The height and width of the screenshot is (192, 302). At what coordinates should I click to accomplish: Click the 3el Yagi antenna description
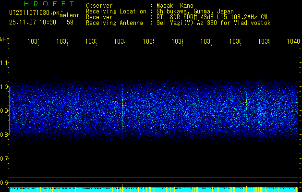coord(213,23)
